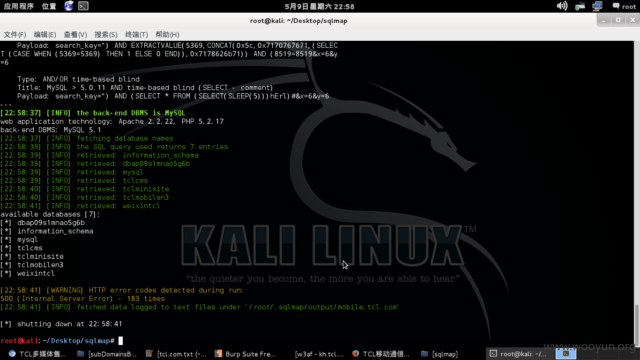
Task: Open the 位置 places menu
Action: [49, 6]
